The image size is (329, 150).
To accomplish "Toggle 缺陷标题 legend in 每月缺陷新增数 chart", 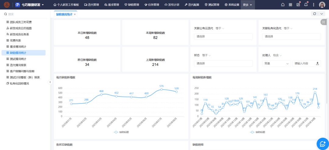I will (x=121, y=132).
